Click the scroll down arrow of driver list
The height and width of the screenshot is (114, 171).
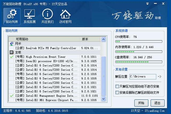[103, 99]
